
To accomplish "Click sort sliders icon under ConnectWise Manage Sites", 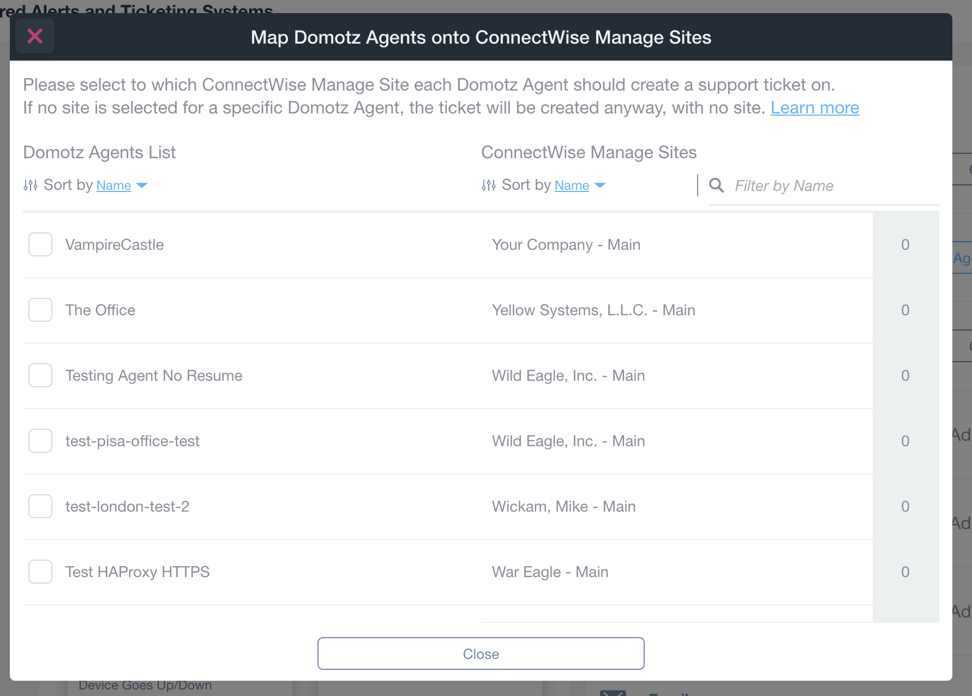I will [x=489, y=185].
